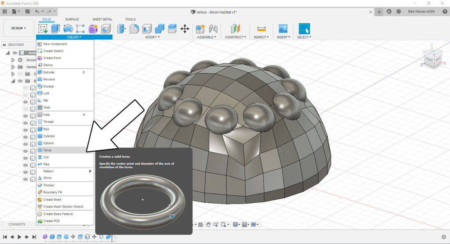This screenshot has height=244, width=450.
Task: Click the Save icon in the top bar
Action: (x=27, y=11)
